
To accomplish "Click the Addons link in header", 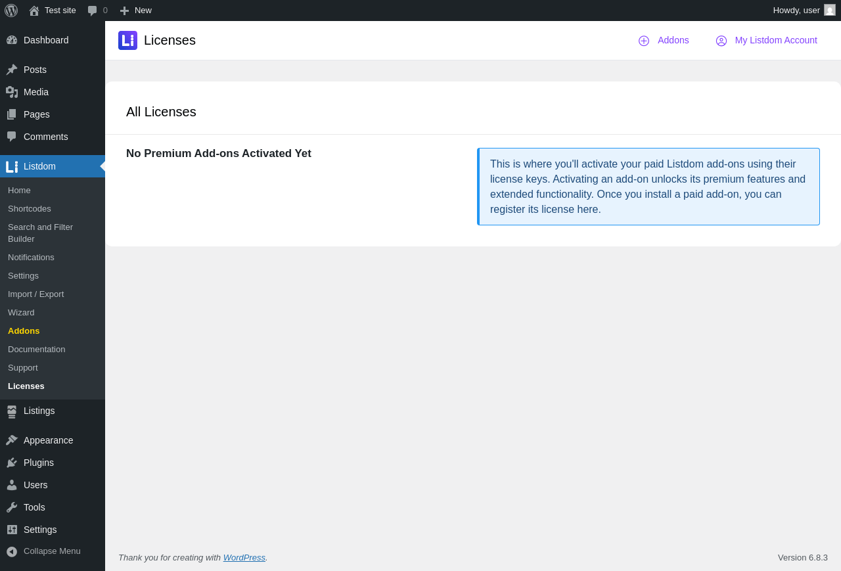I will click(x=673, y=40).
